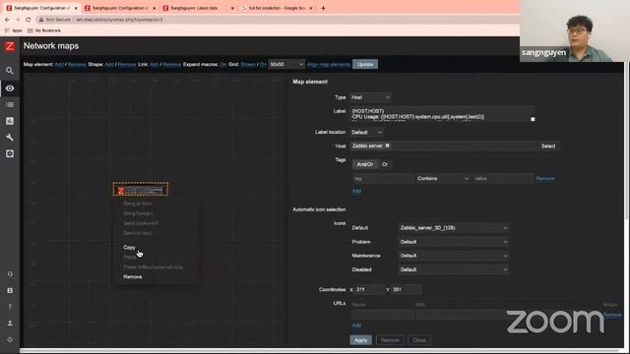Choose Copy in the context menu
This screenshot has width=630, height=354.
[129, 247]
